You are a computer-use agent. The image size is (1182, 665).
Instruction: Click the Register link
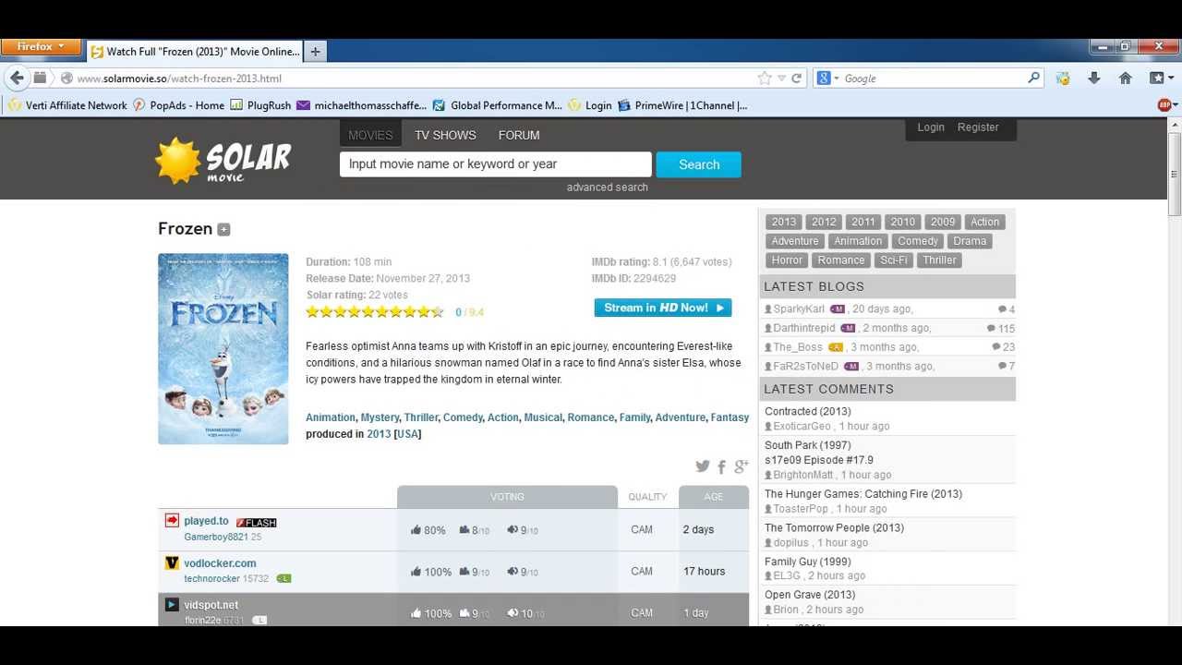pyautogui.click(x=978, y=127)
